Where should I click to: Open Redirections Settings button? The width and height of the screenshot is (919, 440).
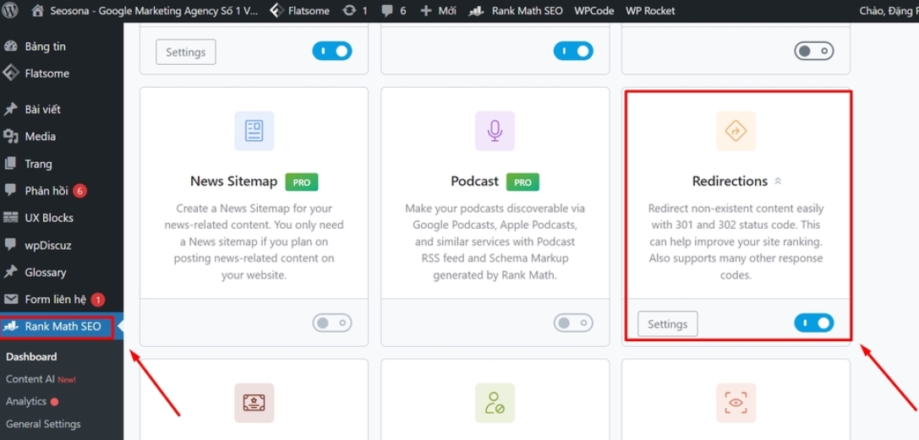(x=668, y=323)
